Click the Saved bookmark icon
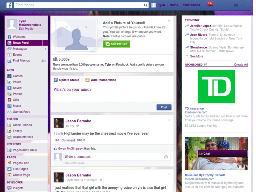 (9, 88)
